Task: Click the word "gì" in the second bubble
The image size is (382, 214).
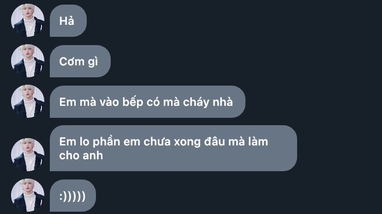Action: click(x=93, y=62)
